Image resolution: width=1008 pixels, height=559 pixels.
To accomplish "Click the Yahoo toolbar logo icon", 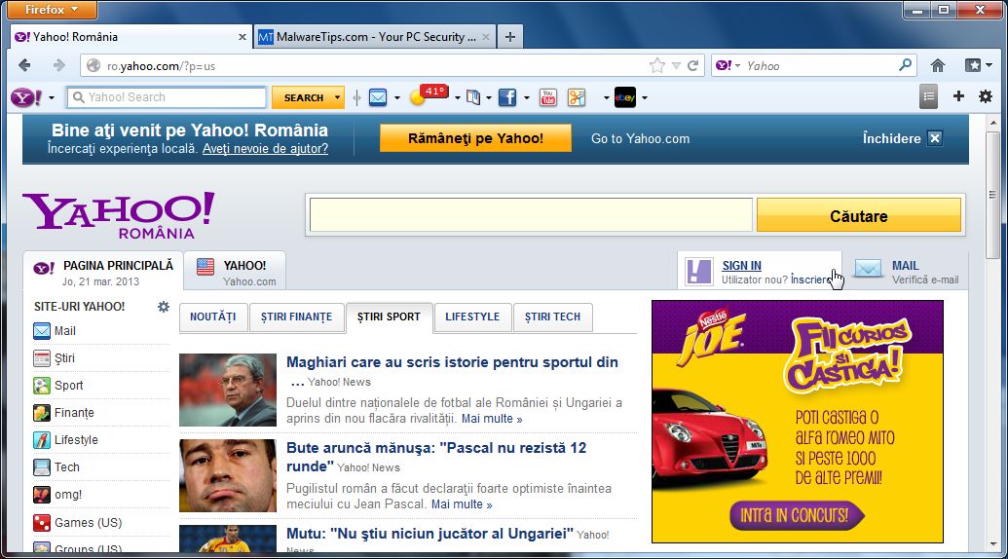I will 26,97.
